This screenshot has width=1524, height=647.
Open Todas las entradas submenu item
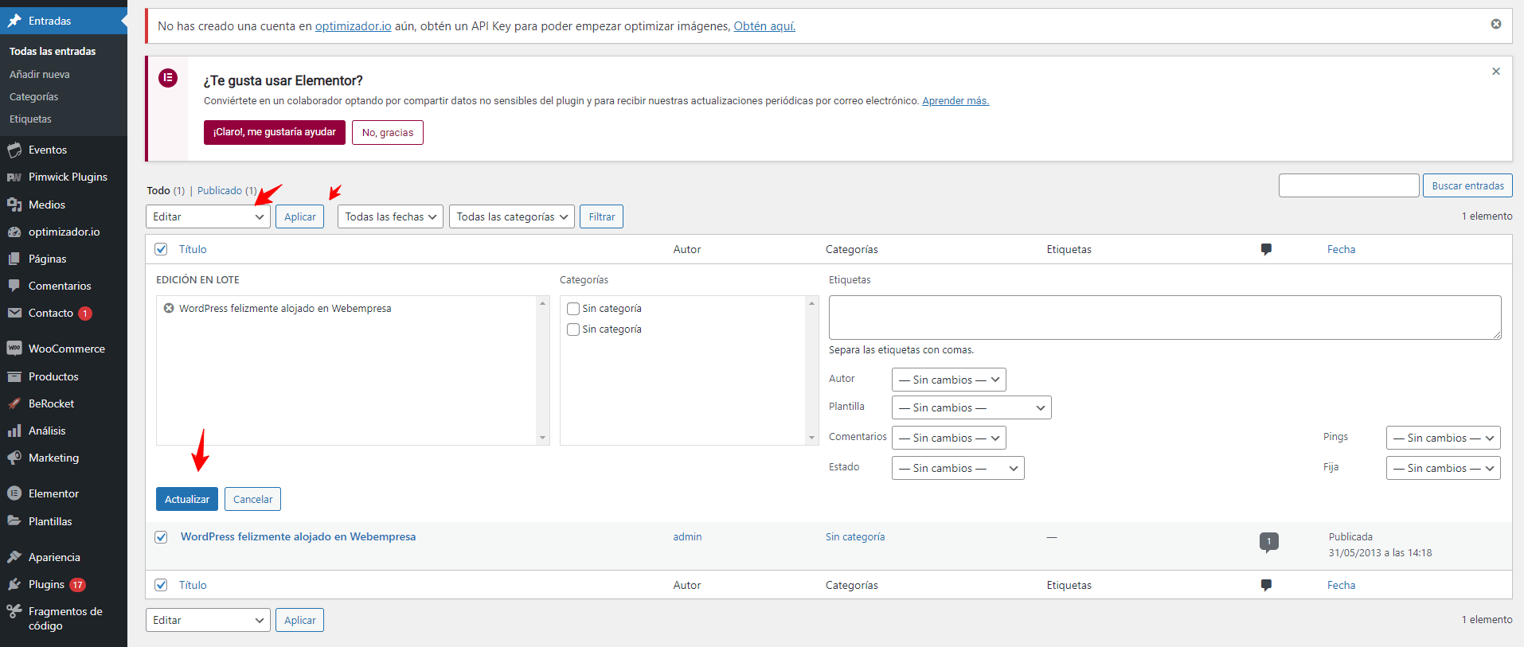pyautogui.click(x=53, y=51)
